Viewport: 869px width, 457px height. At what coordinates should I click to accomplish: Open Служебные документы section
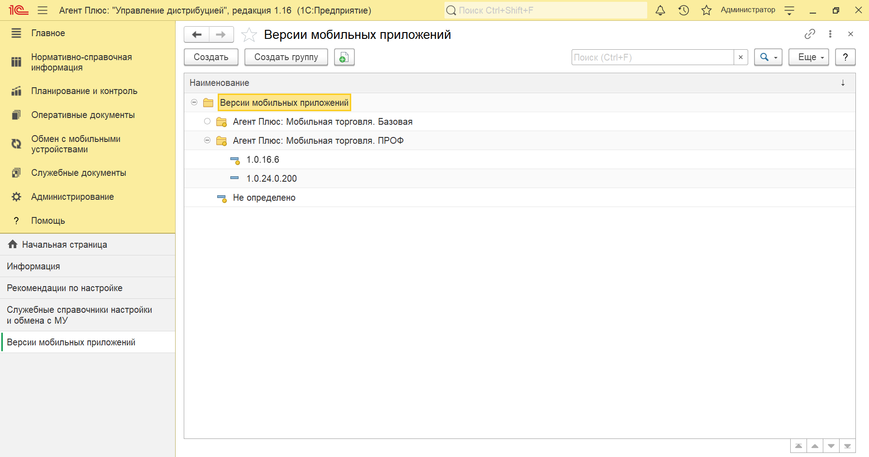[88, 173]
